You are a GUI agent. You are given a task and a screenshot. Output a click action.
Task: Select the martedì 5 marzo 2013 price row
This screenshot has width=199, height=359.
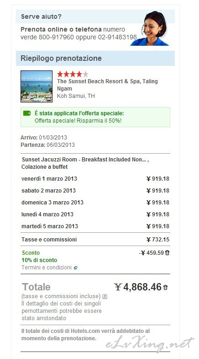[x=95, y=226]
